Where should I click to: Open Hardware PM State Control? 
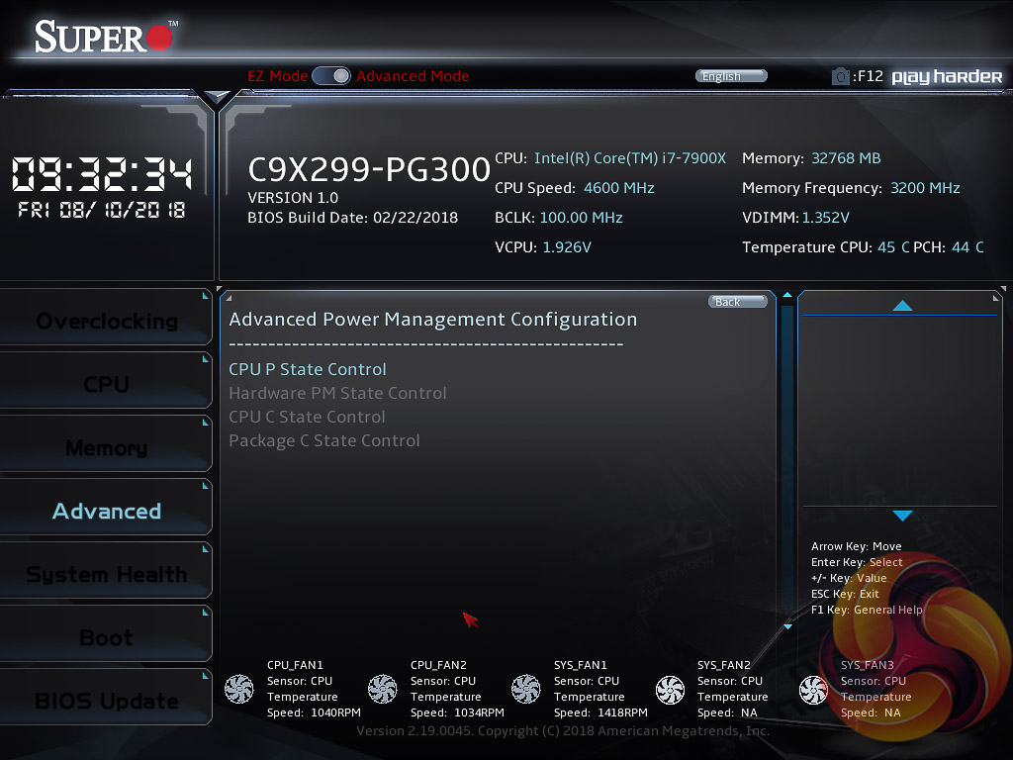pyautogui.click(x=337, y=393)
